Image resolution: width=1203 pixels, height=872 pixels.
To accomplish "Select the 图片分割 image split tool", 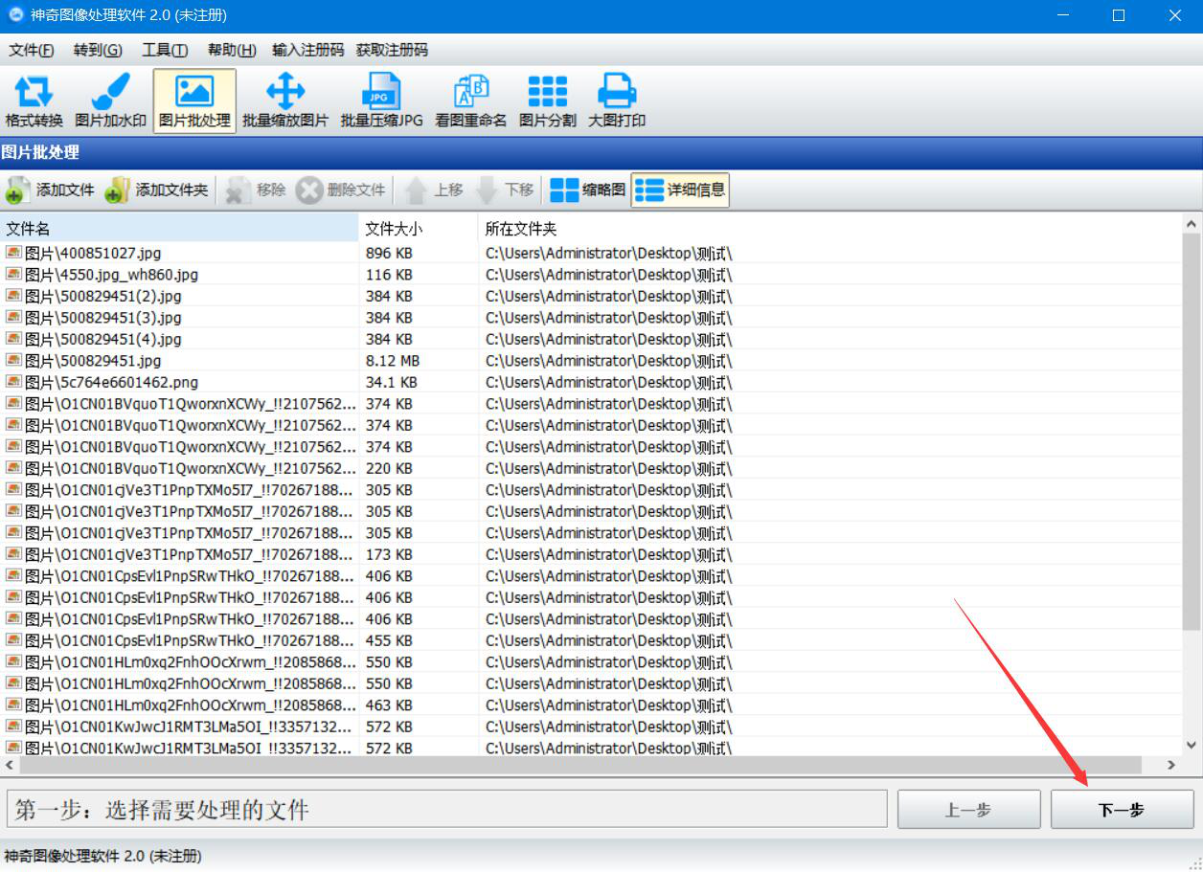I will pos(547,101).
